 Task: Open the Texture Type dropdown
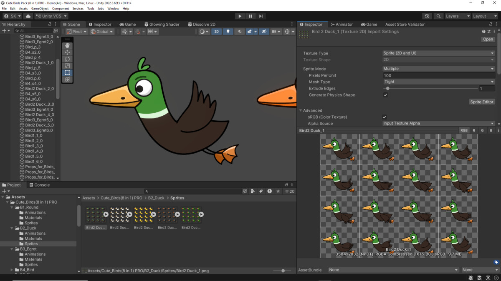(x=439, y=53)
